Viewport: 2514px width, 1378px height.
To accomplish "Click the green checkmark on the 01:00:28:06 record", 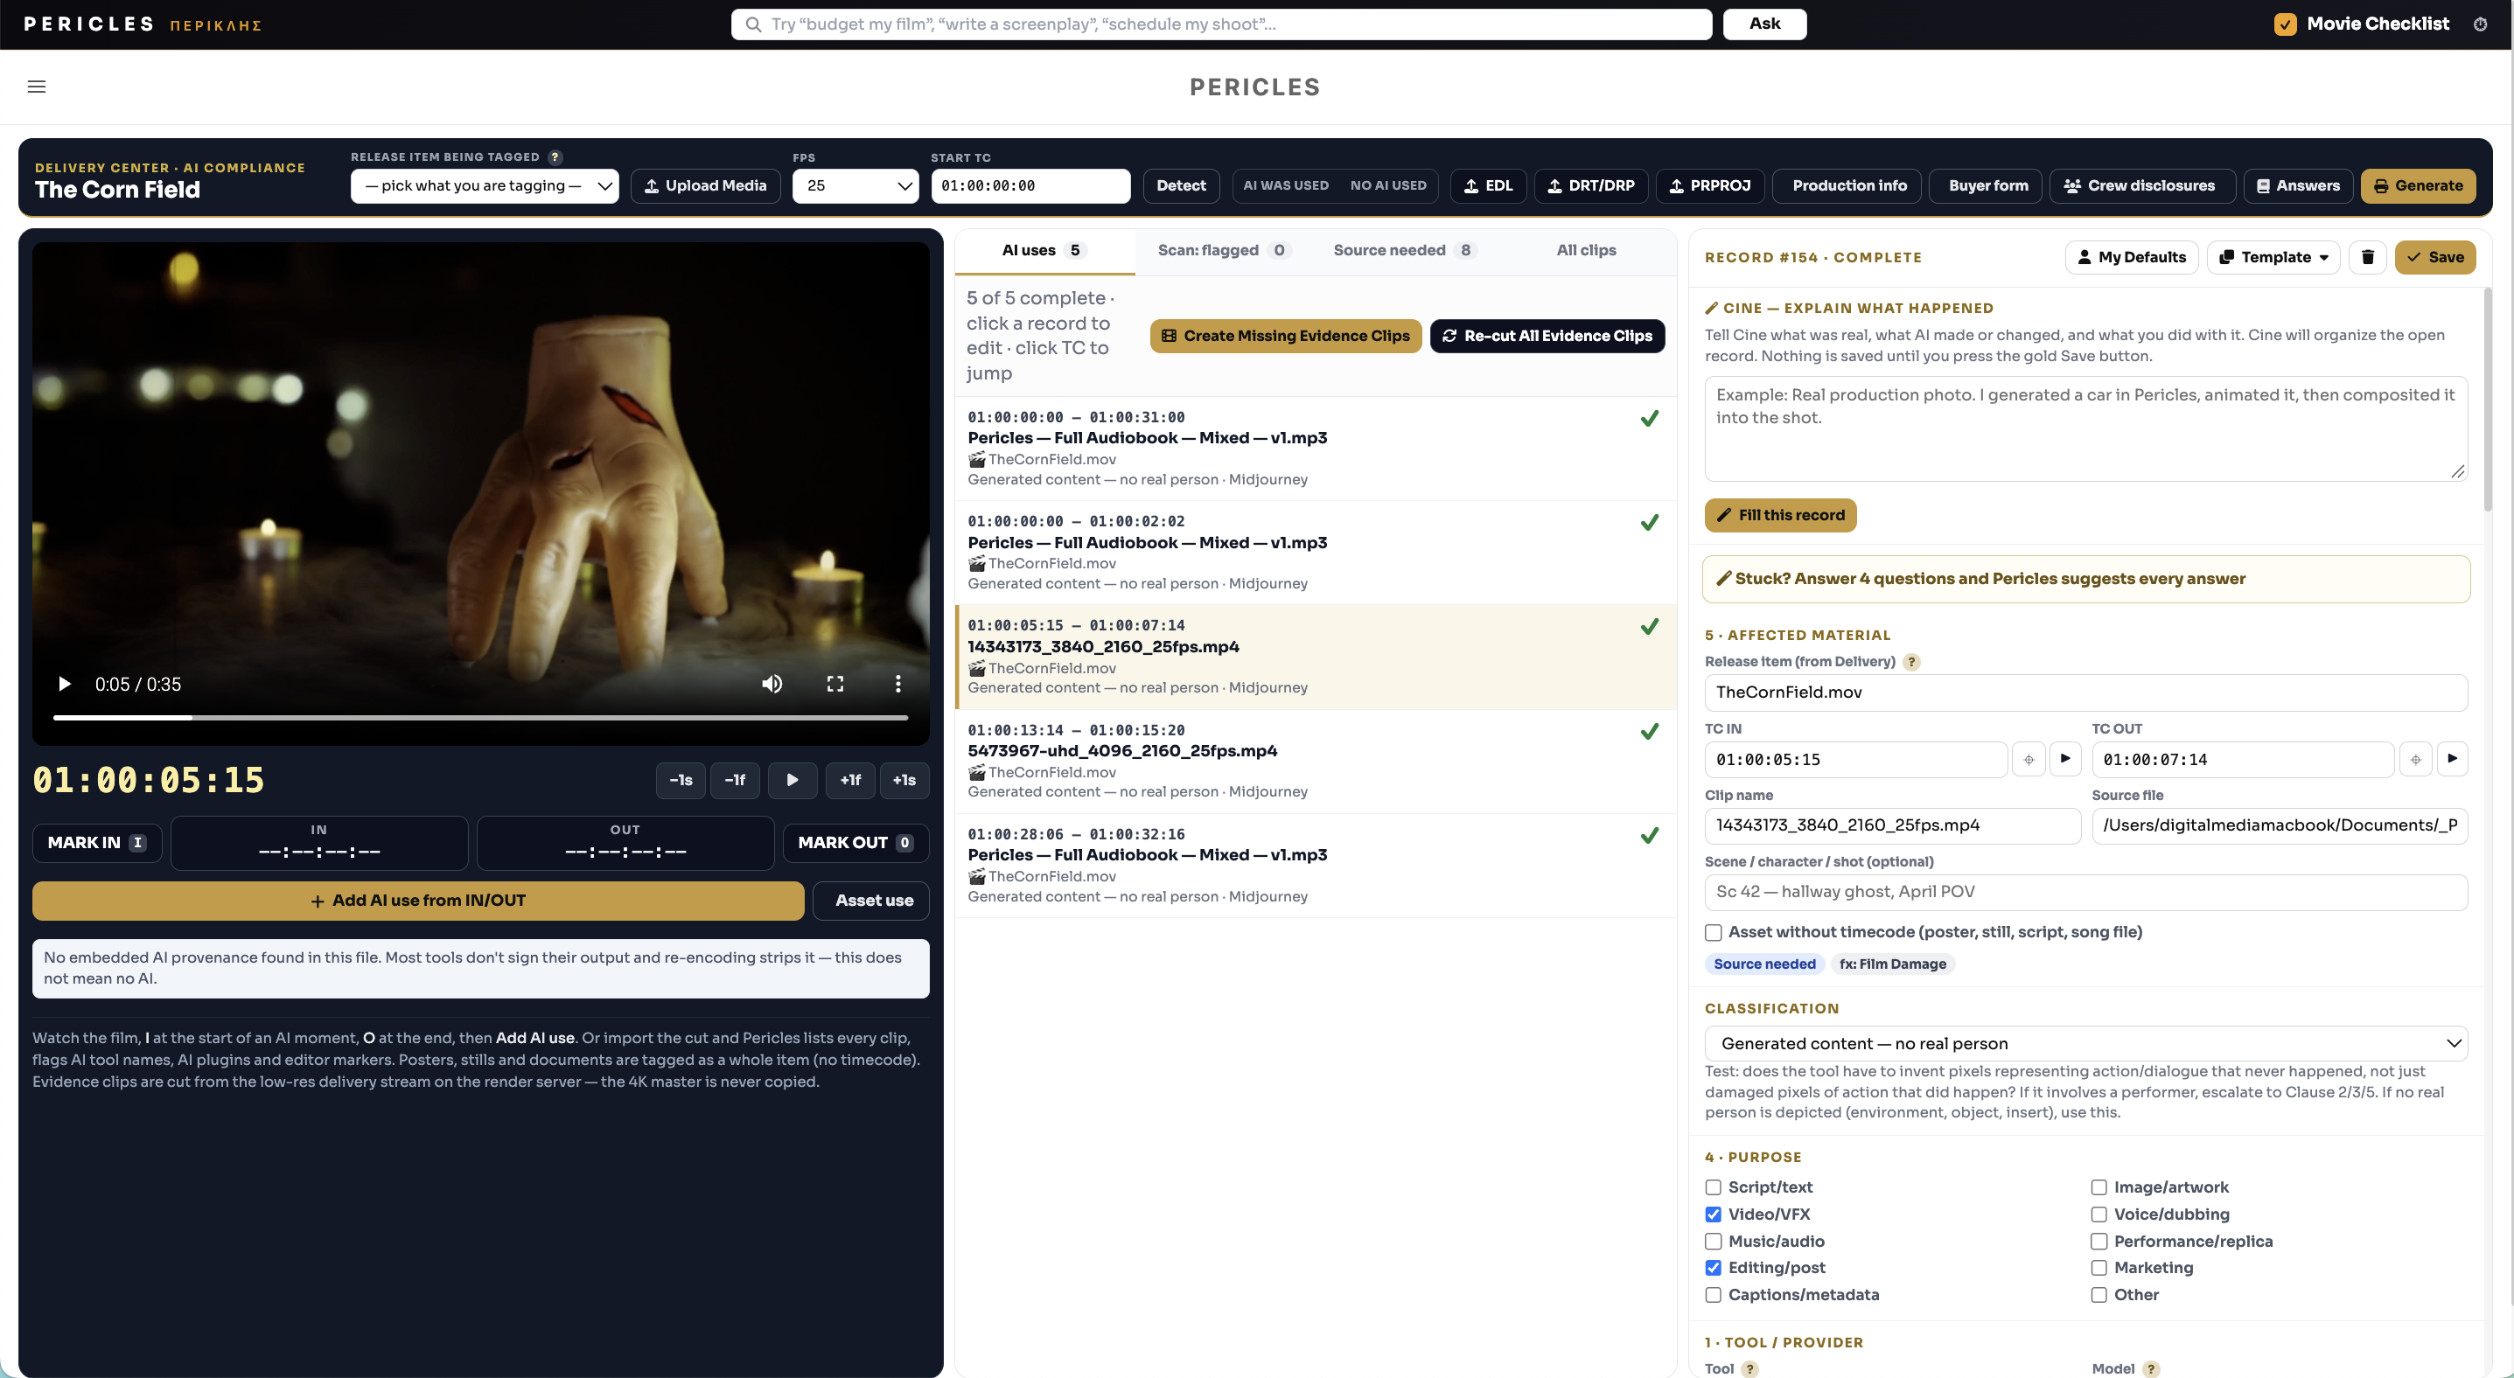I will (x=1650, y=835).
